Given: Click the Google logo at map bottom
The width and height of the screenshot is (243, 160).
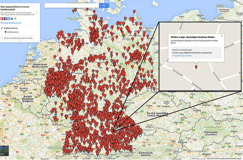Looking at the screenshot, I should (125, 156).
